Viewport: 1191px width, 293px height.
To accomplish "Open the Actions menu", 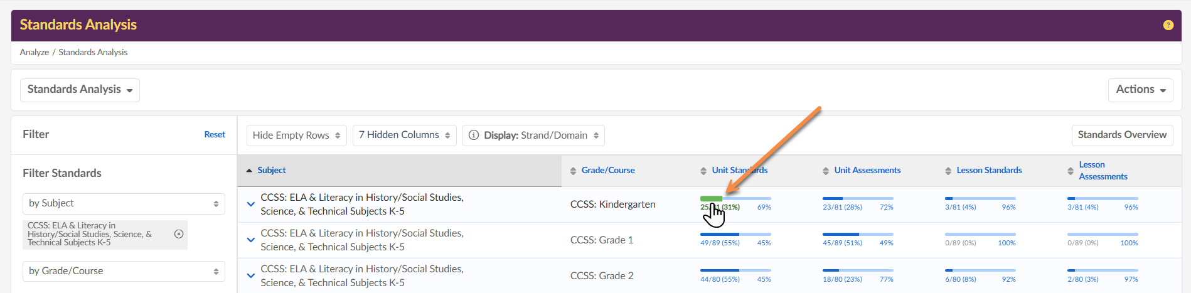I will (x=1140, y=90).
